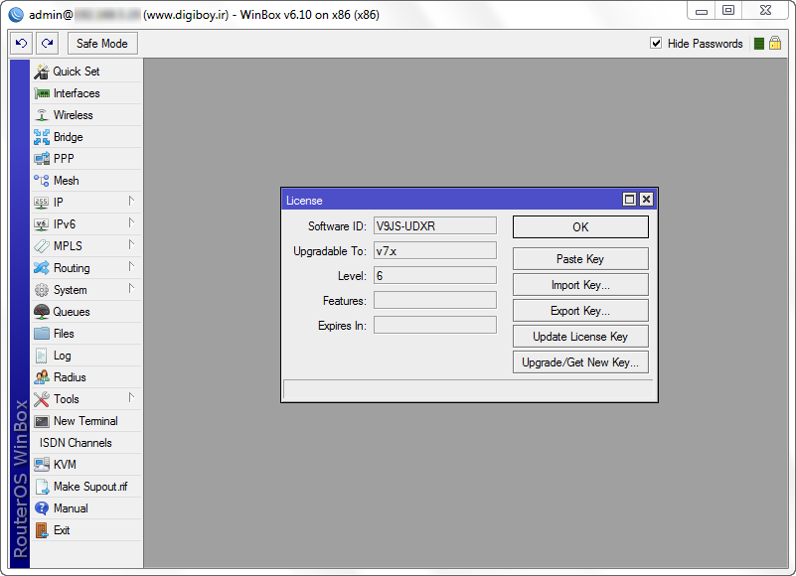Viewport: 796px width, 576px height.
Task: Open the Radius menu entry
Action: coord(86,377)
